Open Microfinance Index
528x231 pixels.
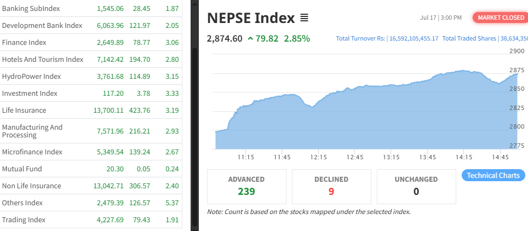click(32, 152)
